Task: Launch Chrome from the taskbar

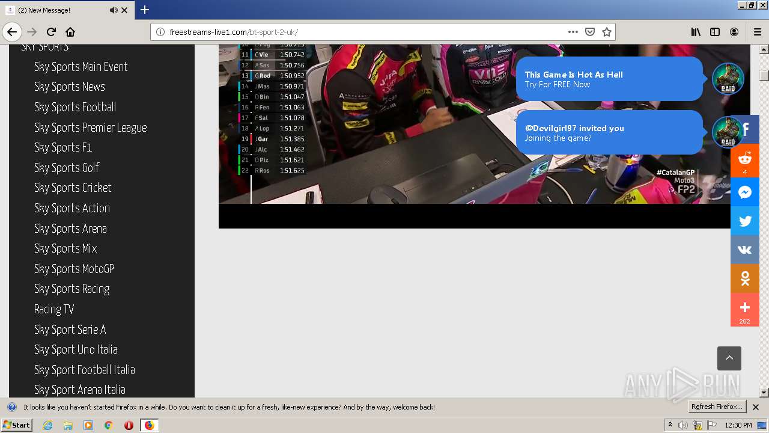Action: coord(108,425)
